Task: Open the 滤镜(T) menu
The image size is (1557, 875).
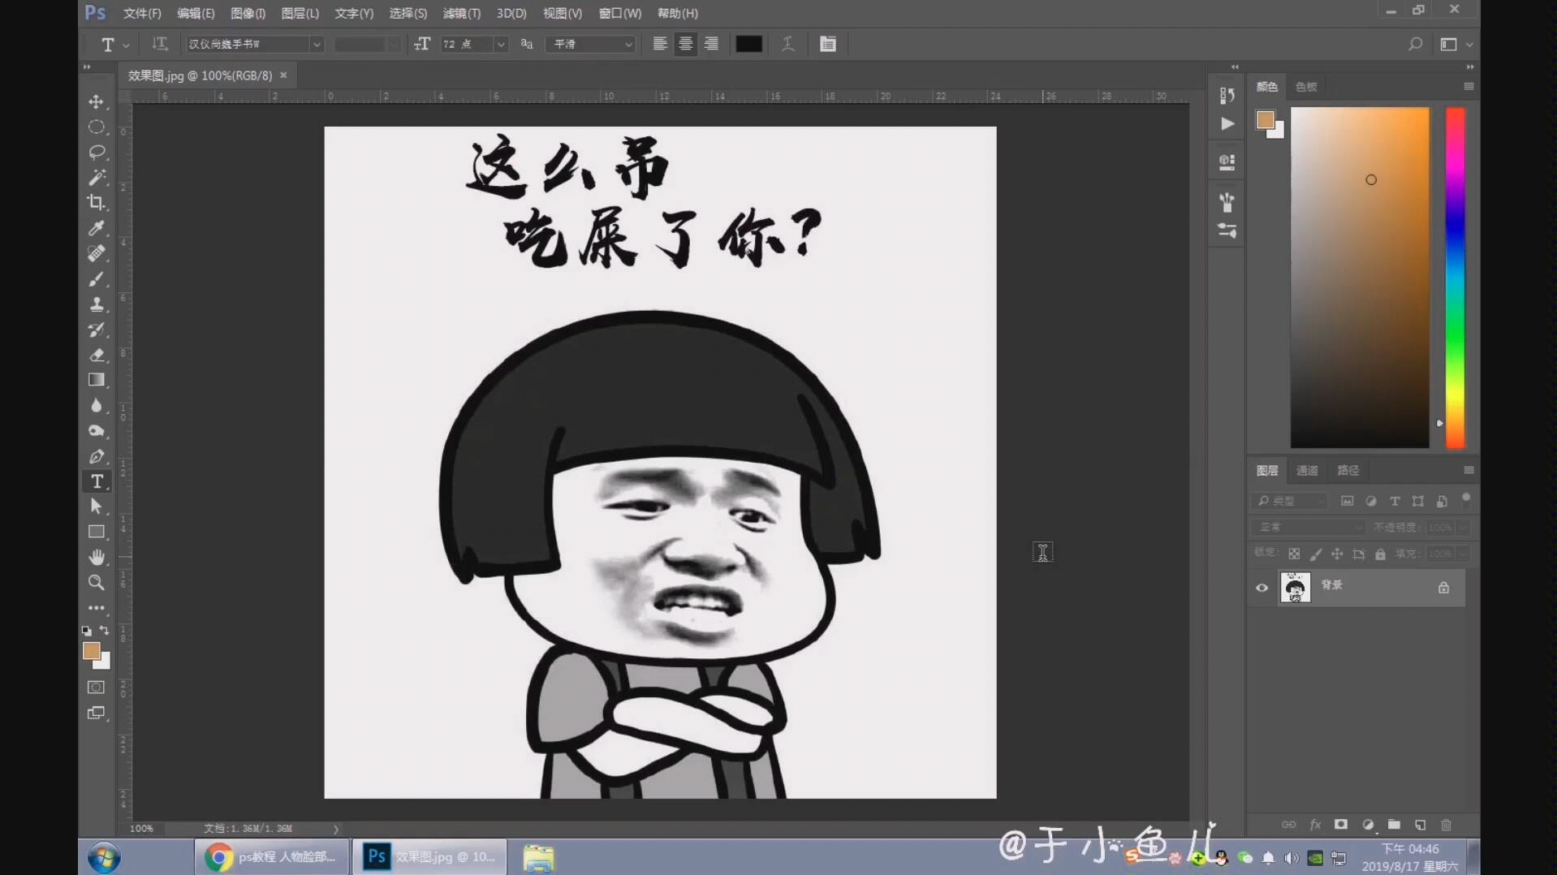Action: [461, 13]
